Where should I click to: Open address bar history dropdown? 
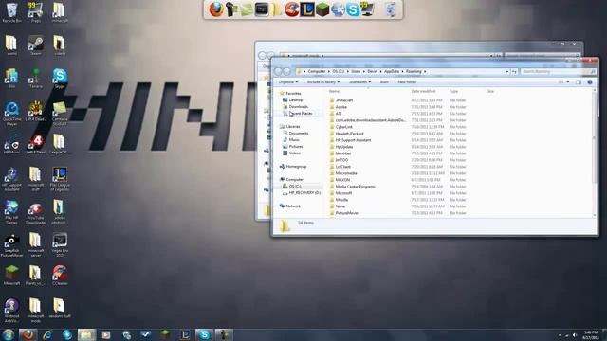pos(506,72)
